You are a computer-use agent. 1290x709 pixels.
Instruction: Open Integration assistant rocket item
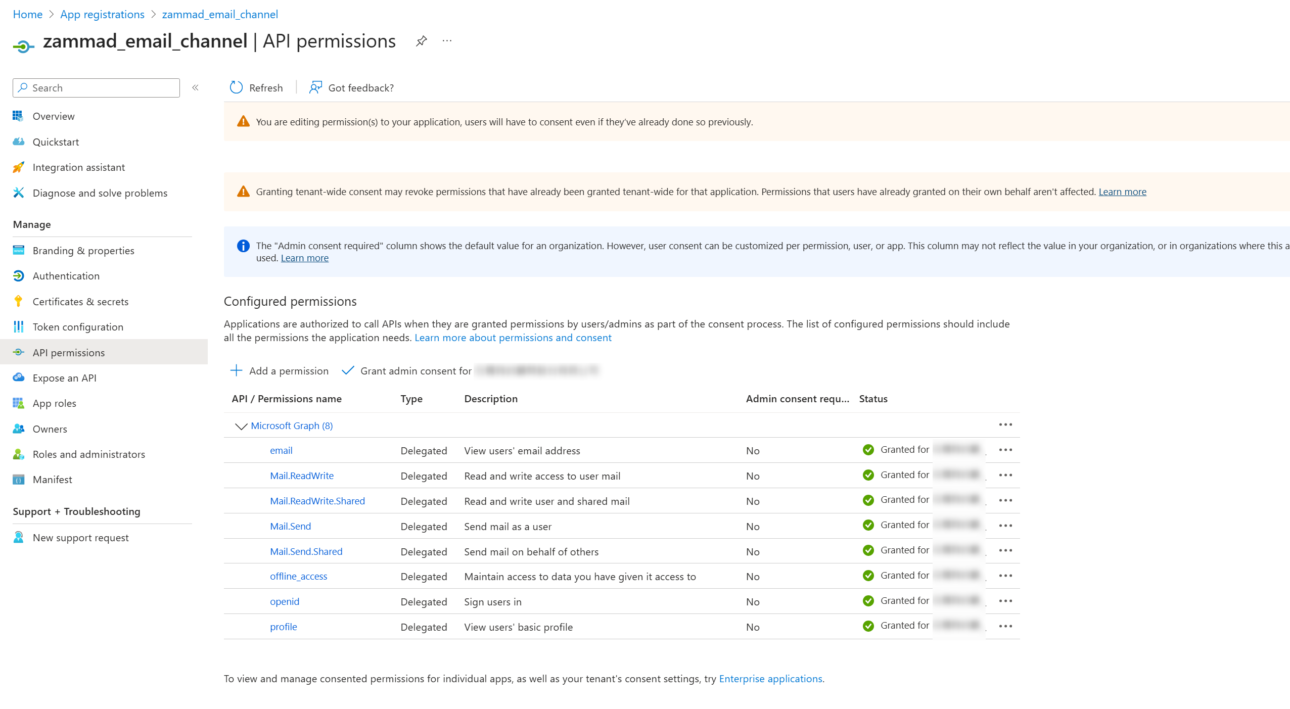[x=19, y=167]
